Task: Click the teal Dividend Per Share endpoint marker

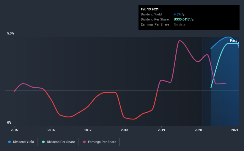Action: (239, 43)
